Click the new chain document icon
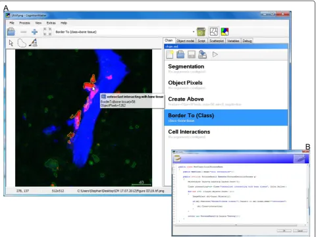318x237 pixels. pos(170,55)
